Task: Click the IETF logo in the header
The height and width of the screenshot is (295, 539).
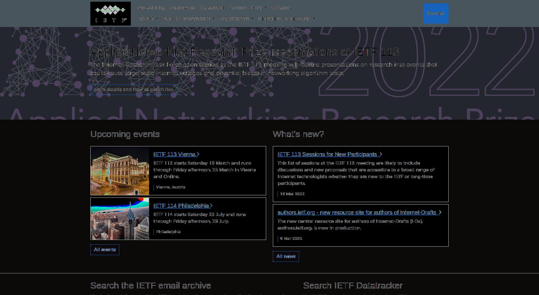Action: point(111,13)
